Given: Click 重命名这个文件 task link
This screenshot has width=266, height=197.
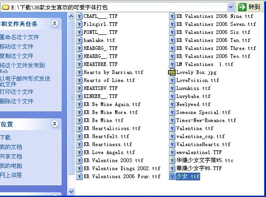Looking at the screenshot, I should [19, 37].
